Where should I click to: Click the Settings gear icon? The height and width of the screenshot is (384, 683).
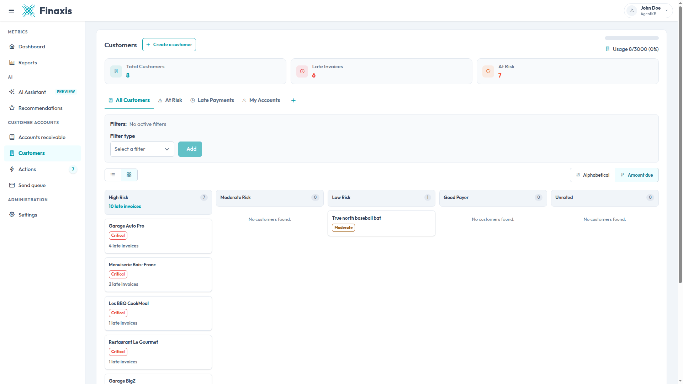point(12,214)
